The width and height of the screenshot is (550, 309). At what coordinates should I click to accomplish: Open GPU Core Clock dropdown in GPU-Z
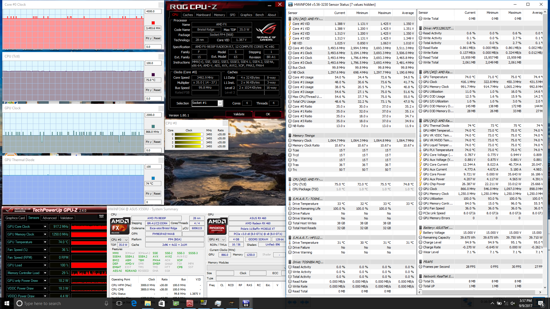(45, 227)
